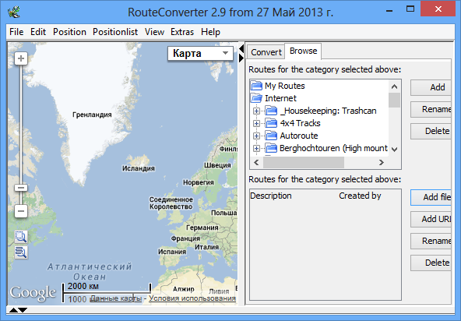Open the Positionlist menu

pyautogui.click(x=115, y=32)
